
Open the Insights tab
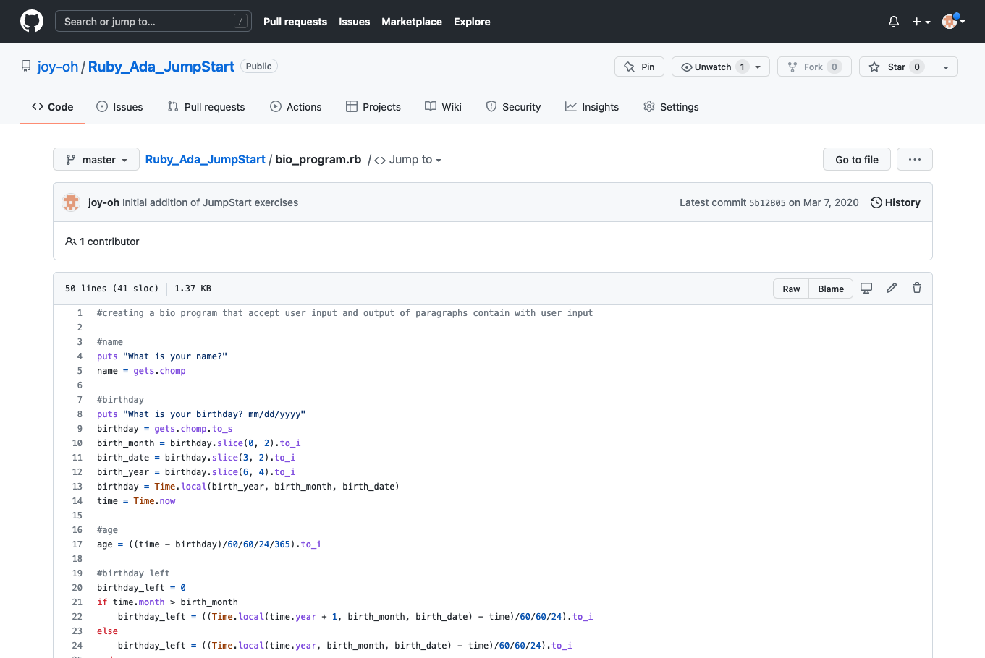click(x=592, y=107)
